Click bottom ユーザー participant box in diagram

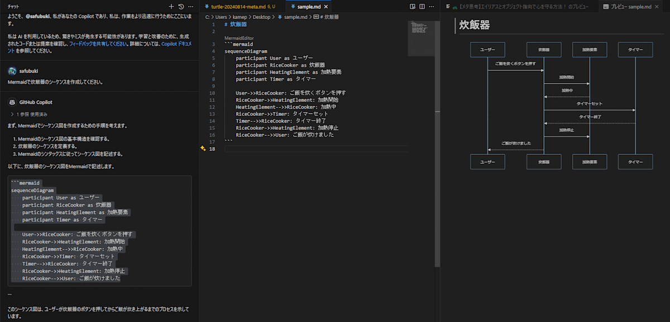click(x=487, y=162)
